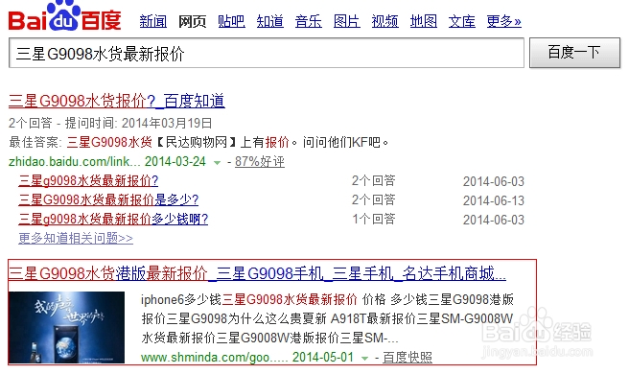629x374 pixels.
Task: Open the 文库 library tab
Action: pyautogui.click(x=462, y=21)
